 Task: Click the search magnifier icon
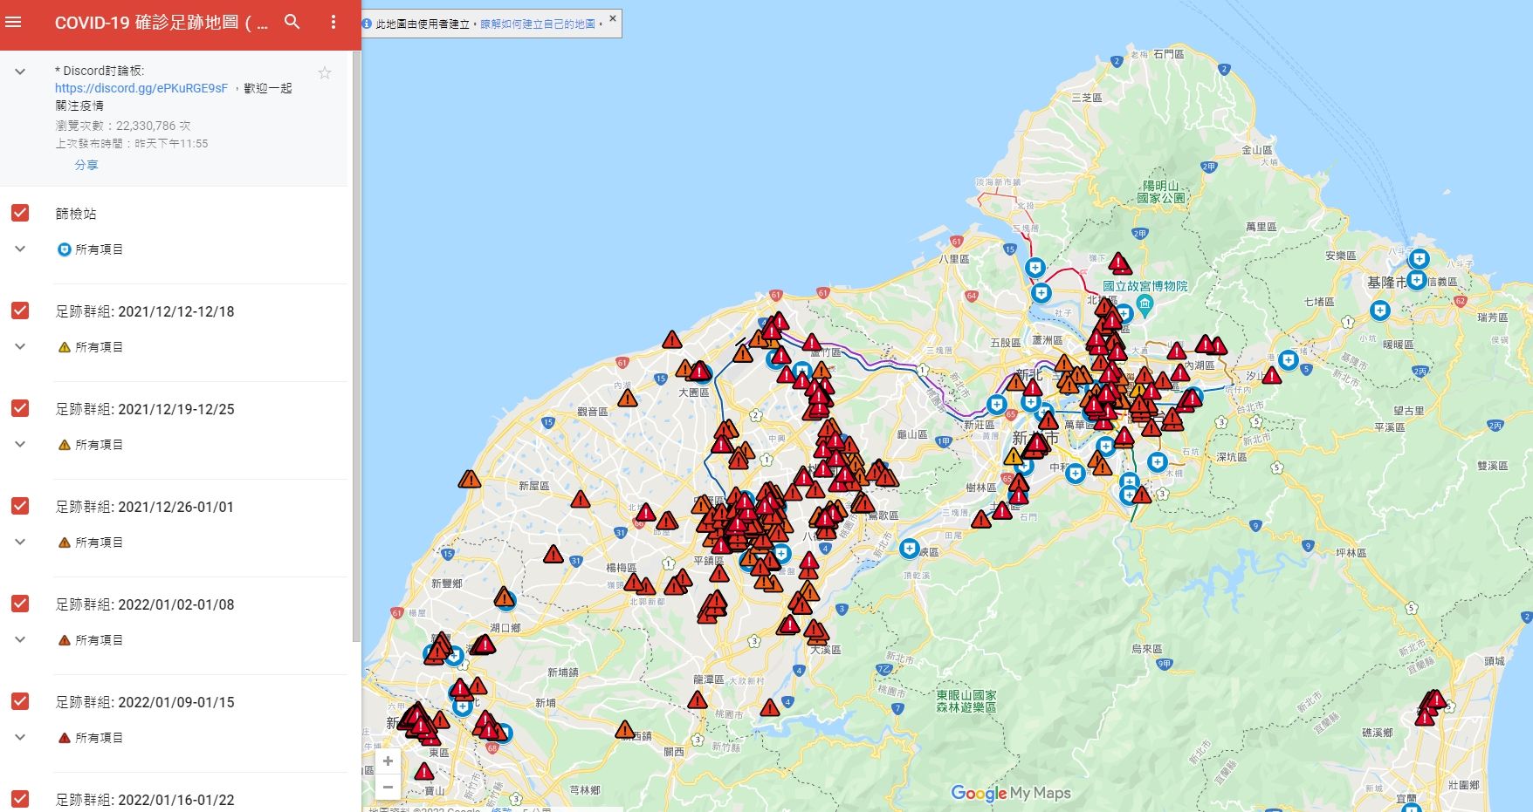click(292, 22)
